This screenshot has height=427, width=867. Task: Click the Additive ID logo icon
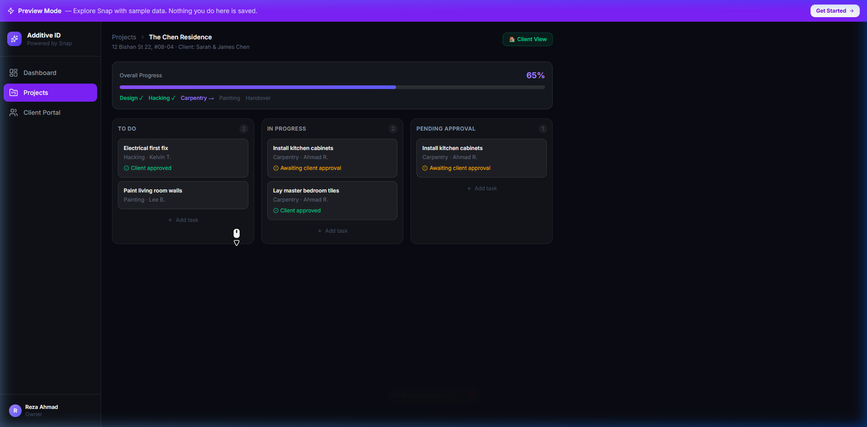click(14, 39)
